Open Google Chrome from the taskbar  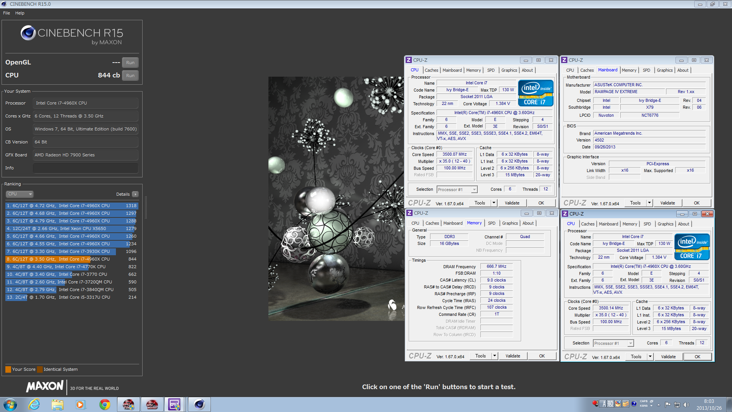coord(105,404)
